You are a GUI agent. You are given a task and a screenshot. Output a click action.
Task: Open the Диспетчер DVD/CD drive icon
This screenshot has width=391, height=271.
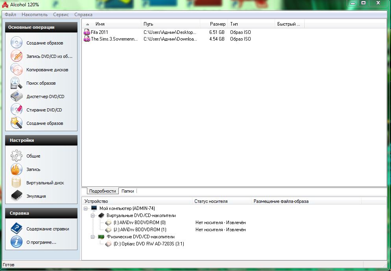click(x=17, y=96)
